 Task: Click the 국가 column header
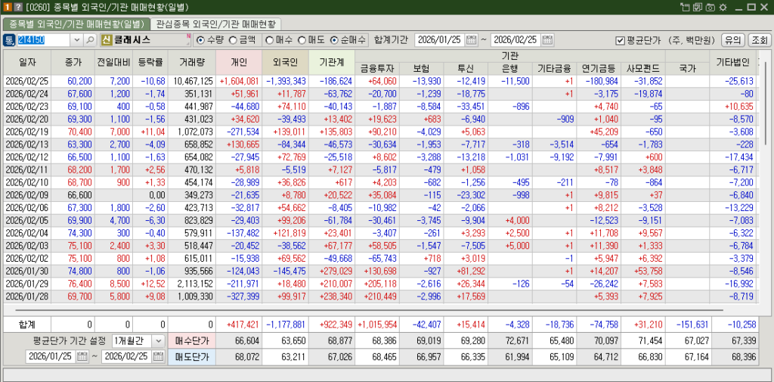(688, 69)
